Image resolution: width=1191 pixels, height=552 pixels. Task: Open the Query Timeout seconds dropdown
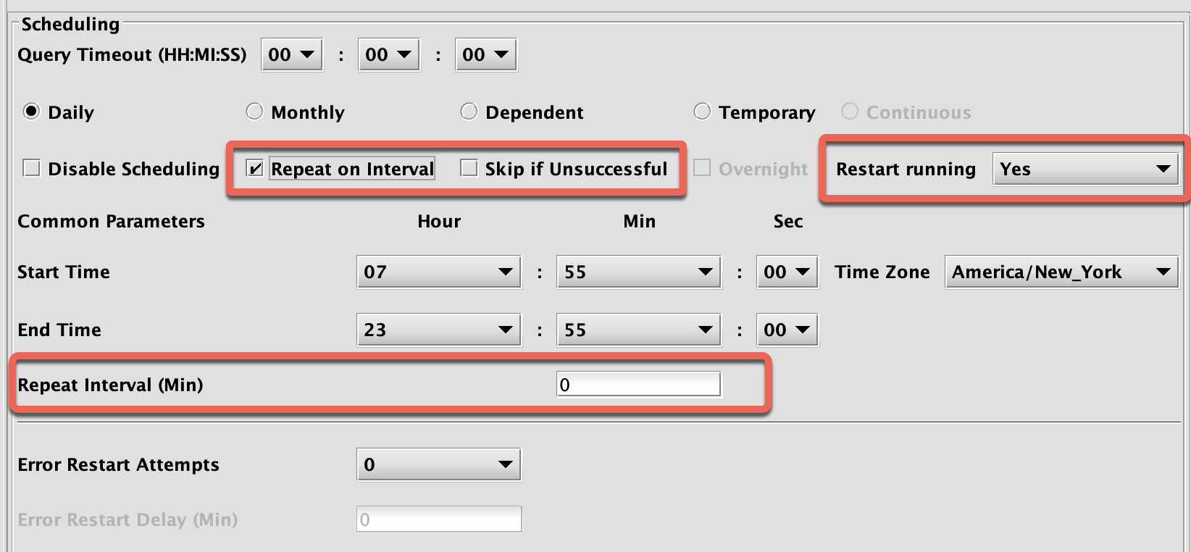point(485,54)
